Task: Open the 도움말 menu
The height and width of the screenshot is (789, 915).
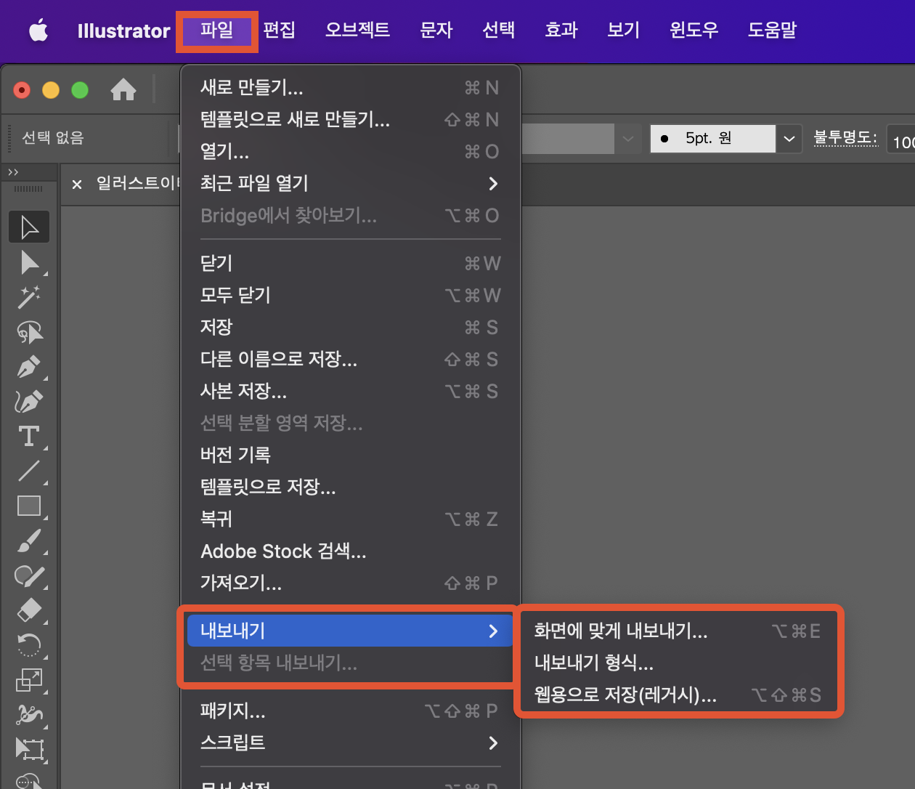Action: pos(772,31)
